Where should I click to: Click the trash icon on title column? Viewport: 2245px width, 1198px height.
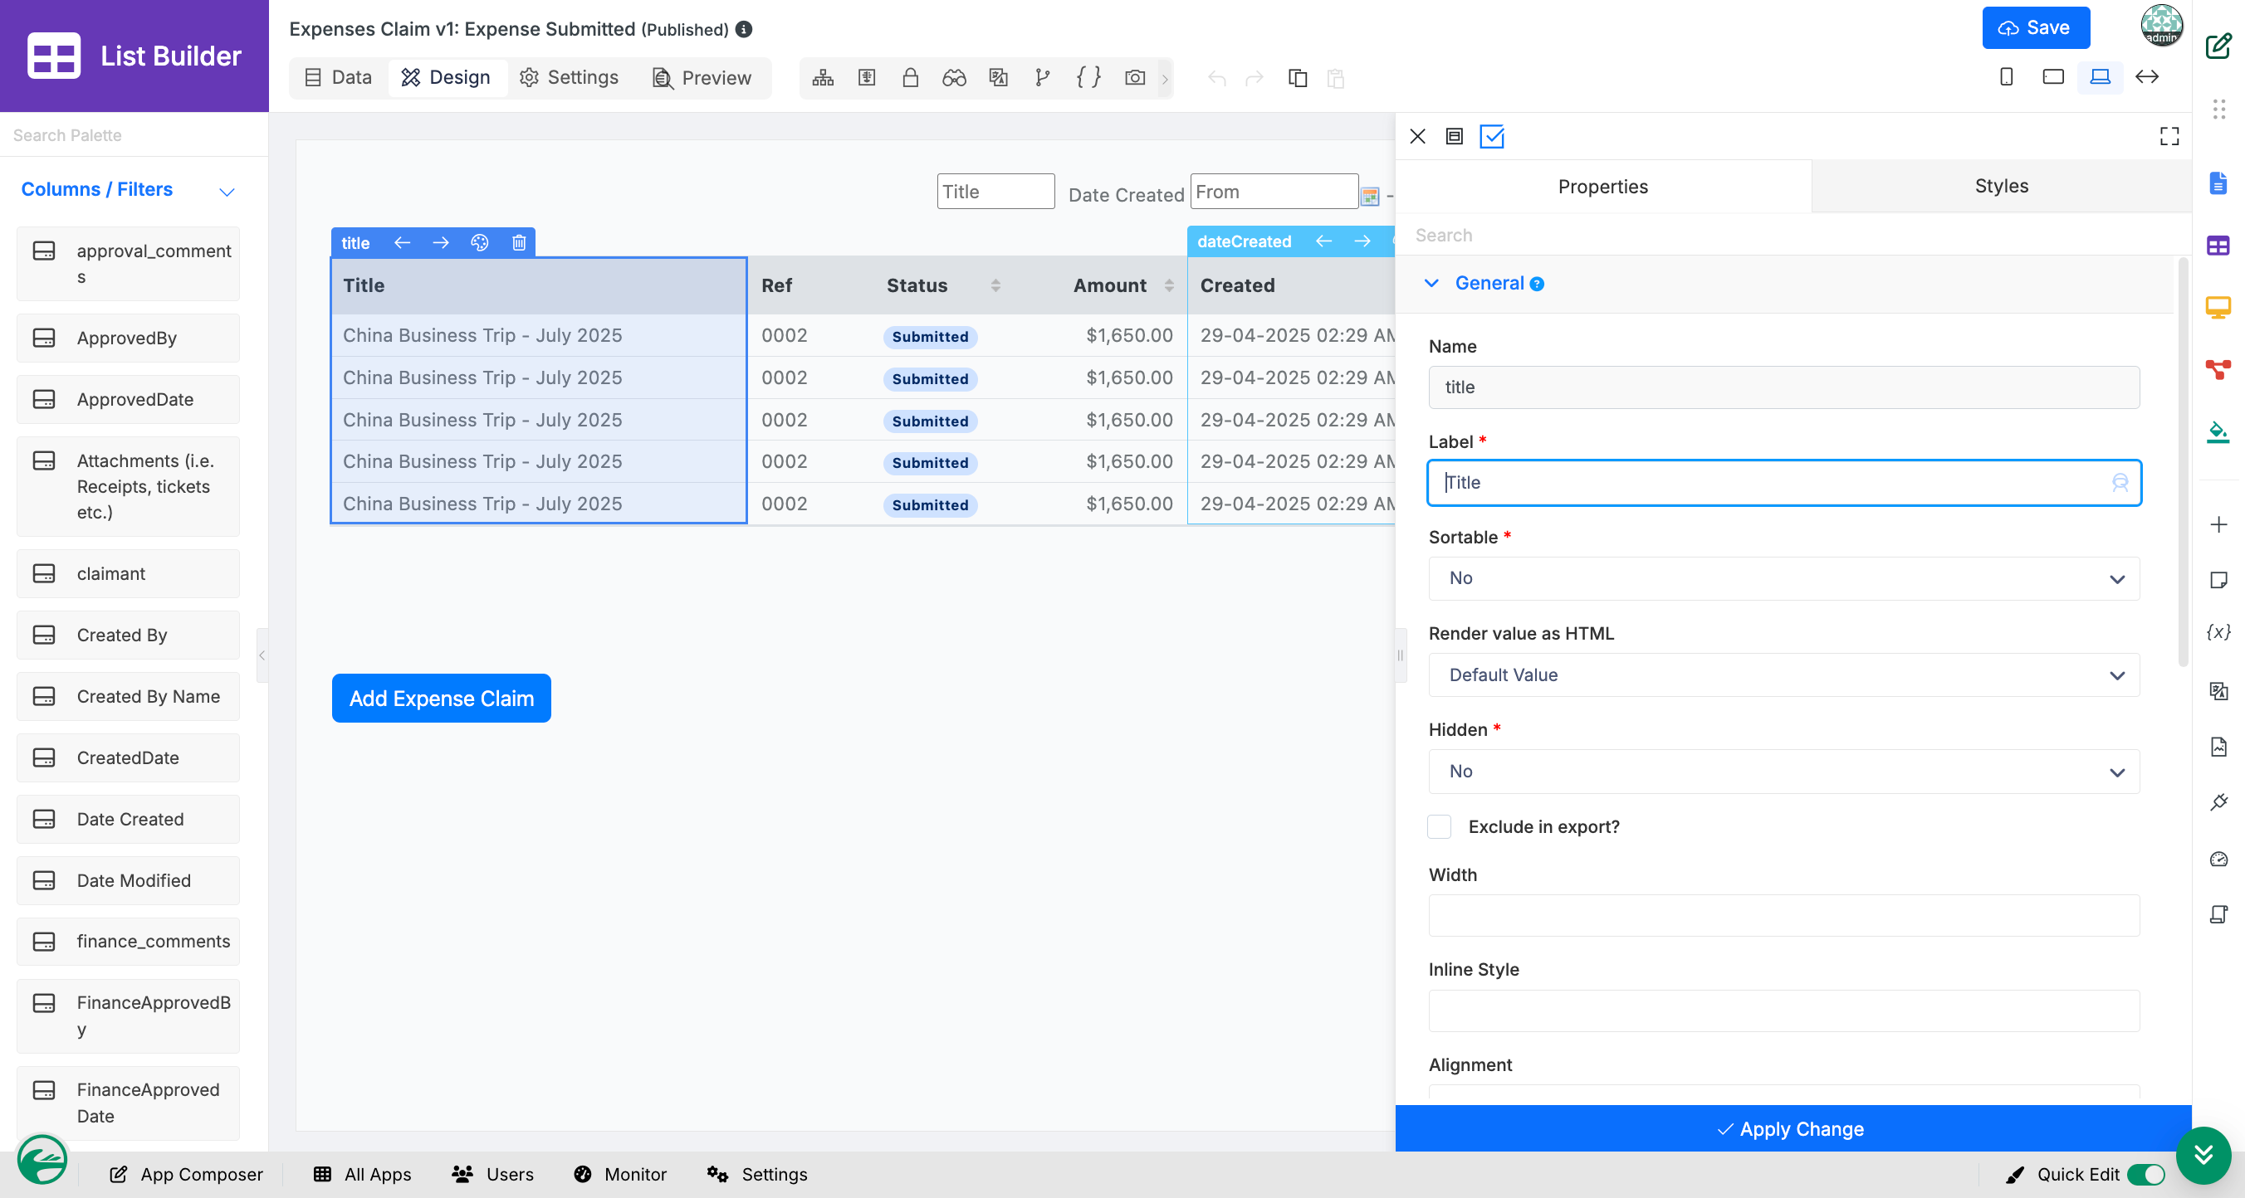click(x=519, y=242)
